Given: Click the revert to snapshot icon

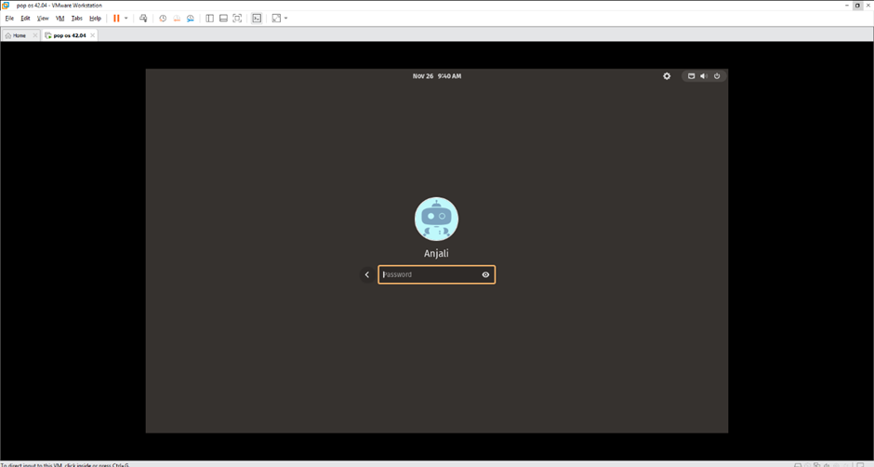Looking at the screenshot, I should pyautogui.click(x=177, y=19).
